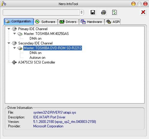Click the Save (floppy disk) icon
Image resolution: width=149 pixels, height=139 pixels.
[93, 12]
